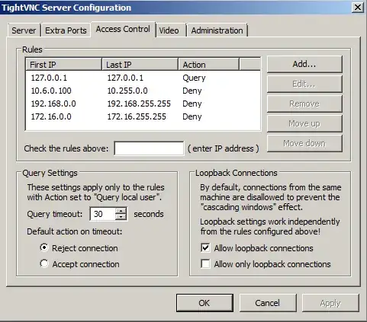Confirm settings with OK button
Viewport: 367px width, 322px height.
pyautogui.click(x=204, y=303)
